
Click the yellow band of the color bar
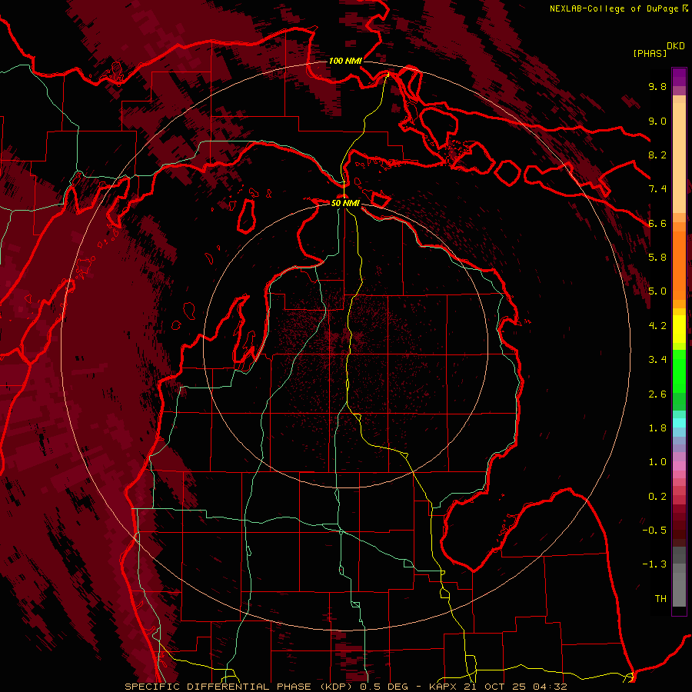(679, 329)
